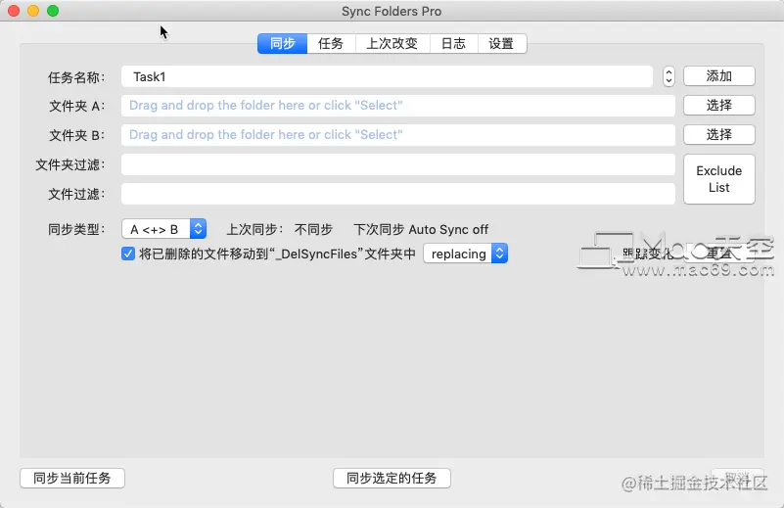Viewport: 784px width, 508px height.
Task: Click the 任务名称 field containing Task1
Action: (x=387, y=76)
